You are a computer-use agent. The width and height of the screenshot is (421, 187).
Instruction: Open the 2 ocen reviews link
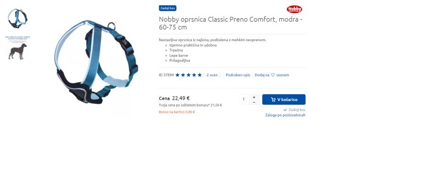[212, 75]
